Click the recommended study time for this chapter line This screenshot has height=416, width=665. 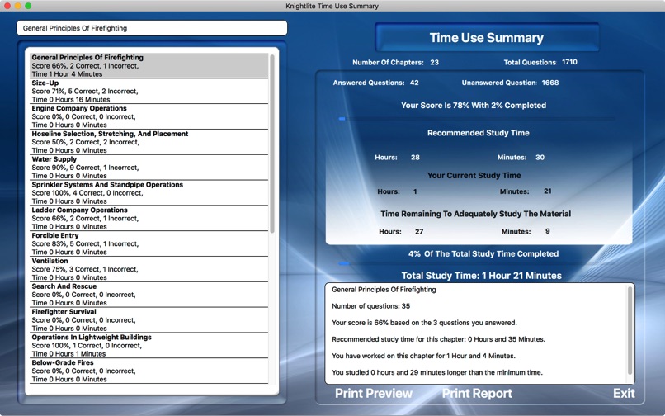point(438,339)
